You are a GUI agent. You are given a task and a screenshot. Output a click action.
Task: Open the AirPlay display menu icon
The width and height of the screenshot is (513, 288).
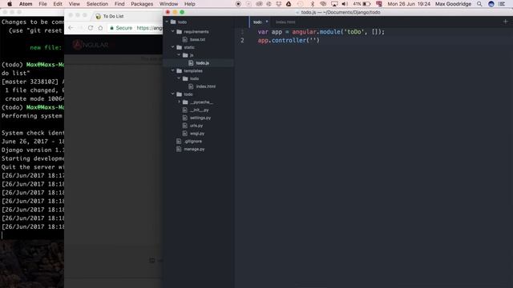pos(334,4)
